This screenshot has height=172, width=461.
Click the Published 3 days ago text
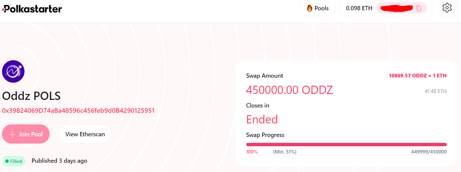pyautogui.click(x=59, y=161)
